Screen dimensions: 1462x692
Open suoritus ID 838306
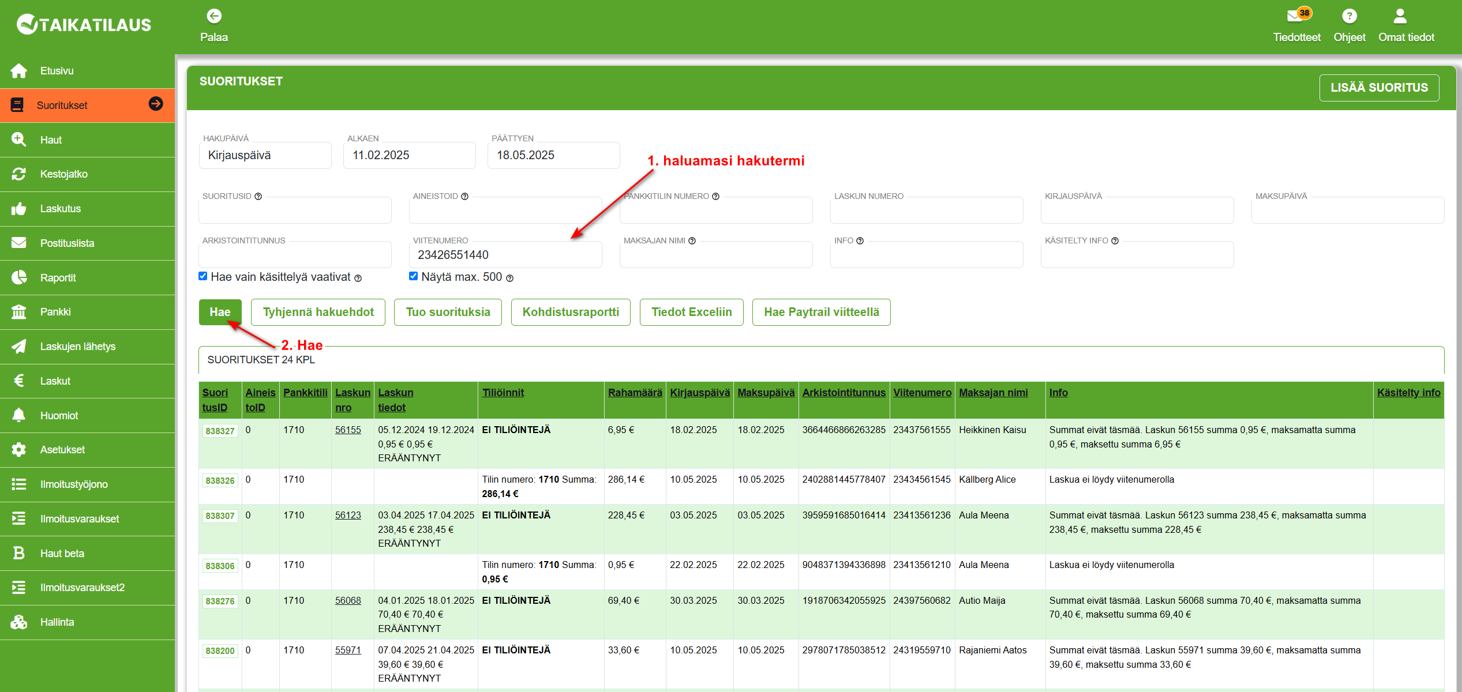pos(220,566)
